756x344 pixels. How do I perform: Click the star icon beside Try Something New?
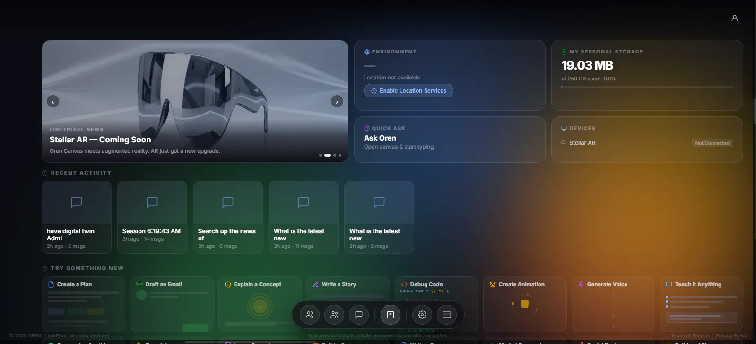tap(45, 269)
